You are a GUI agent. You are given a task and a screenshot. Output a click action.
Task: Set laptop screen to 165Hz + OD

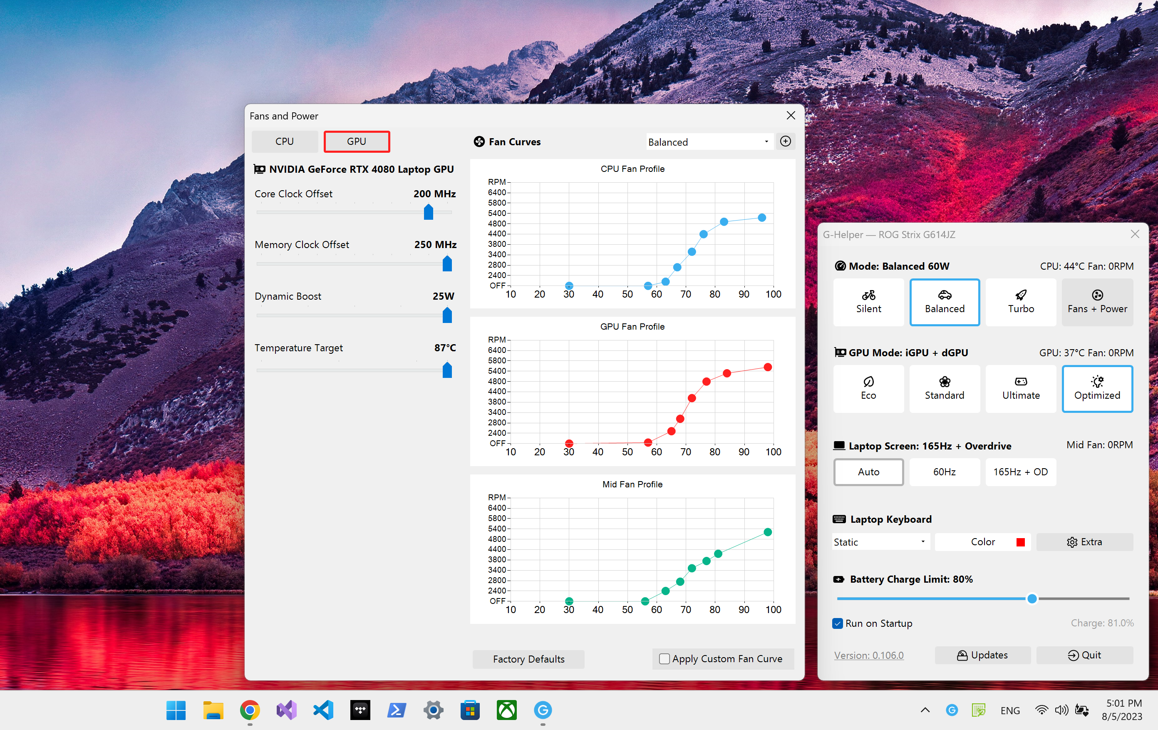pyautogui.click(x=1020, y=472)
